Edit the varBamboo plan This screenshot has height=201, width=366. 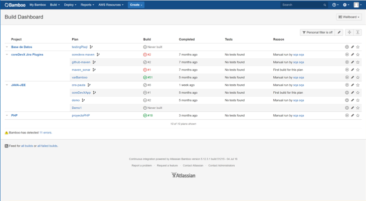[x=352, y=77]
